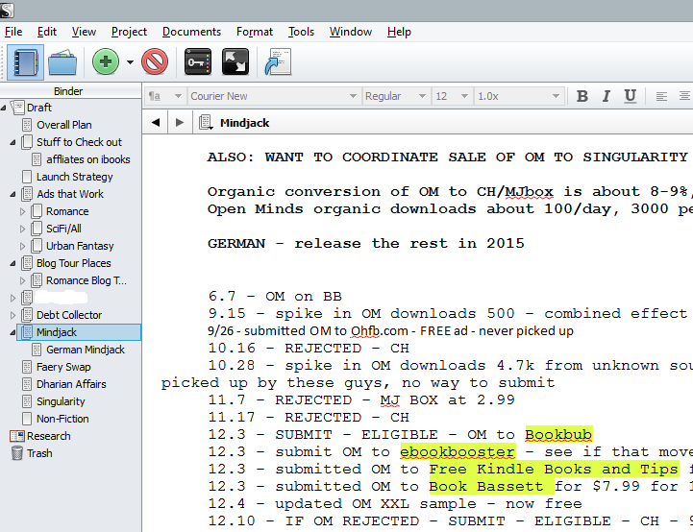
Task: Open the Documents menu
Action: 191,32
